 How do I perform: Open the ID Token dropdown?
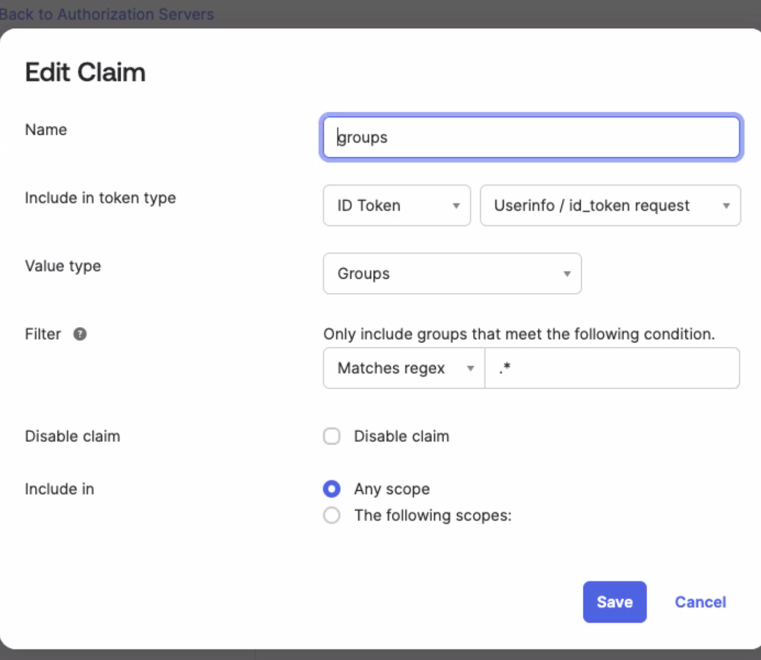click(x=396, y=205)
